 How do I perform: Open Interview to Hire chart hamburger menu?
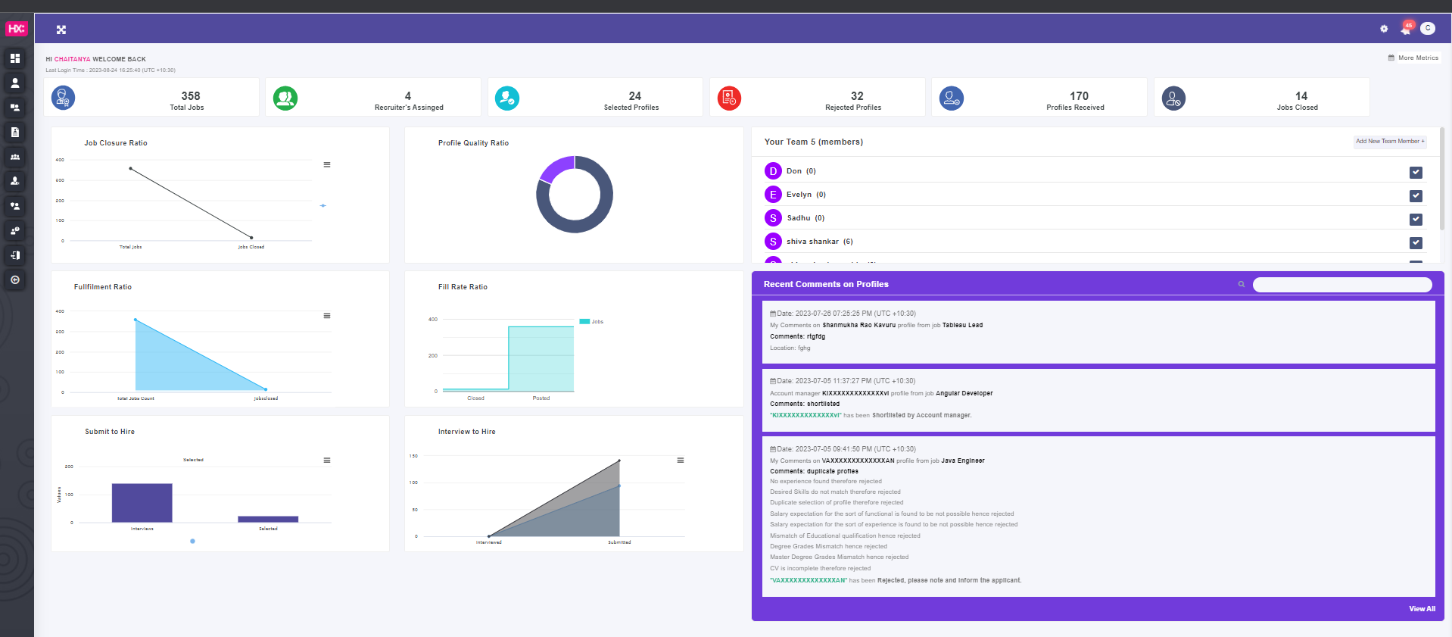681,460
